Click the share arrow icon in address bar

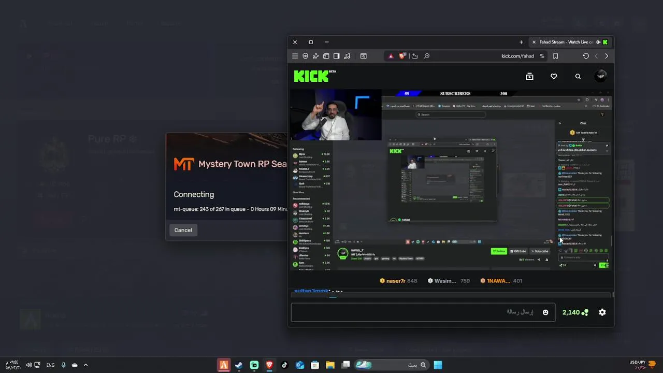415,56
